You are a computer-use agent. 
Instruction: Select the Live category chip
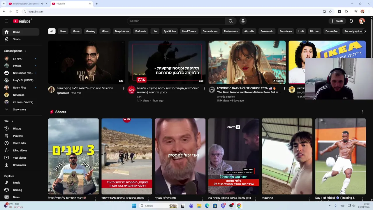point(155,31)
